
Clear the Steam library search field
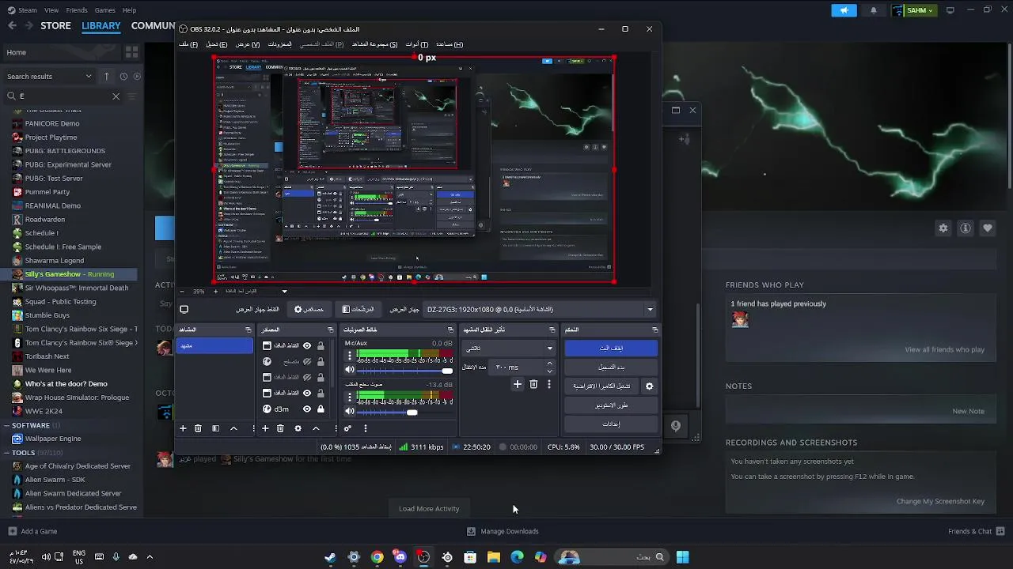pyautogui.click(x=116, y=96)
